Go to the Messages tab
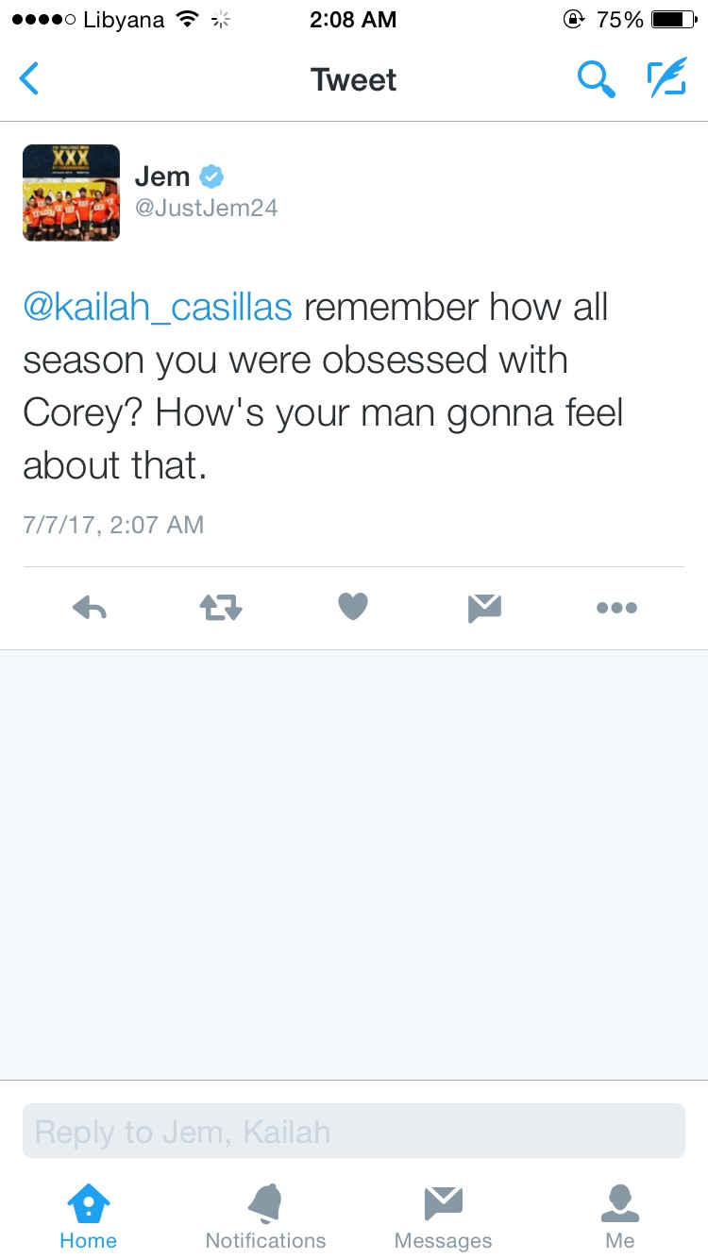 point(443,1217)
